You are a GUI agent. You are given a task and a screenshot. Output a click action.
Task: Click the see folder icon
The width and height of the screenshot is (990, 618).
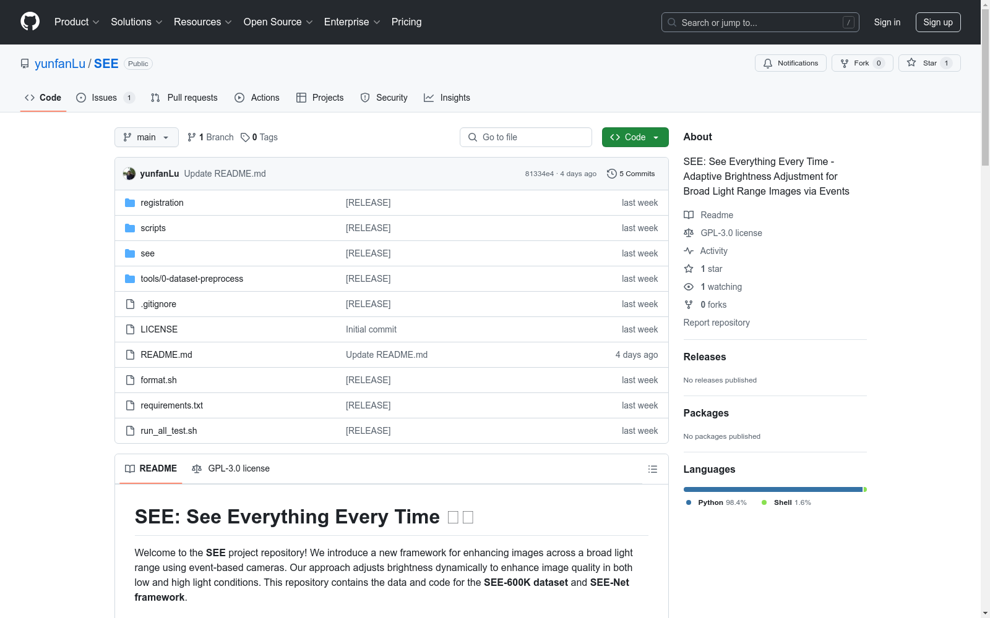(x=130, y=253)
